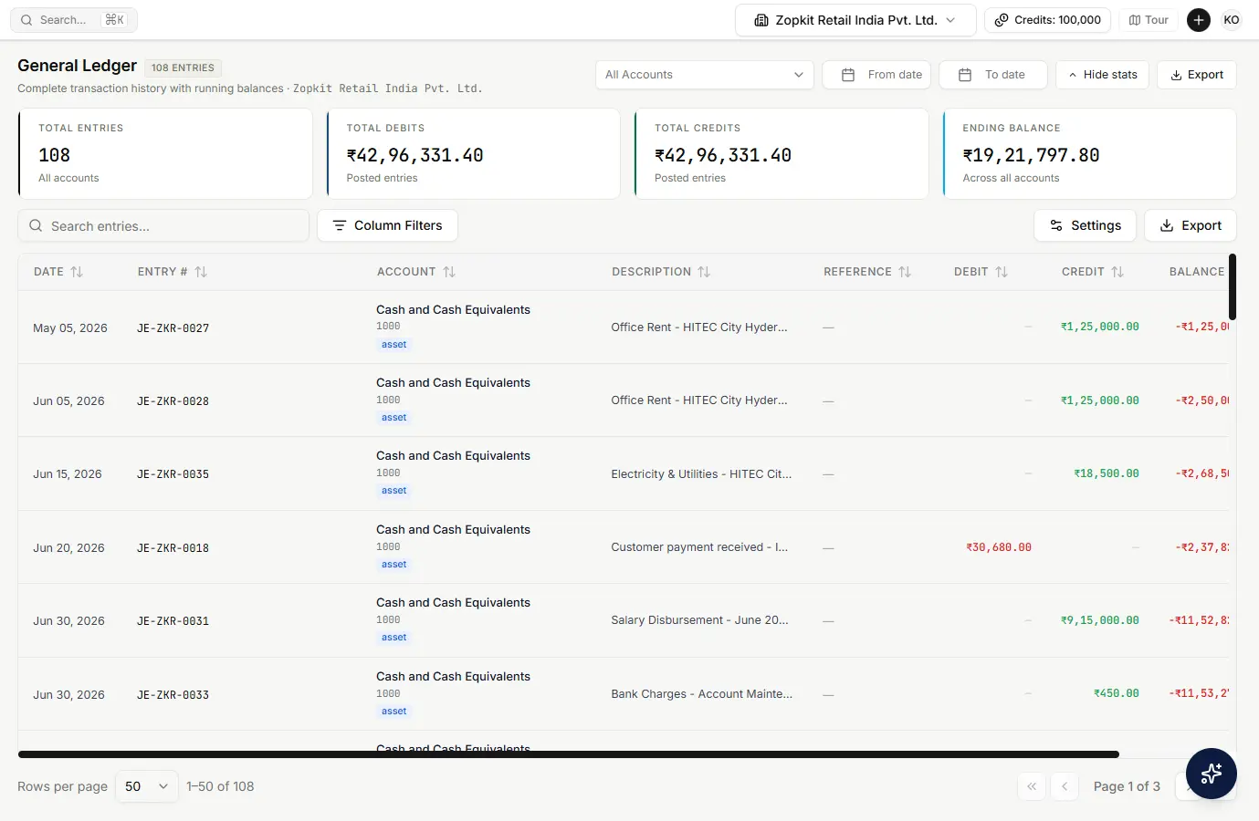1259x821 pixels.
Task: Click the asset tag in JE-ZKR-0018 row
Action: 394,565
